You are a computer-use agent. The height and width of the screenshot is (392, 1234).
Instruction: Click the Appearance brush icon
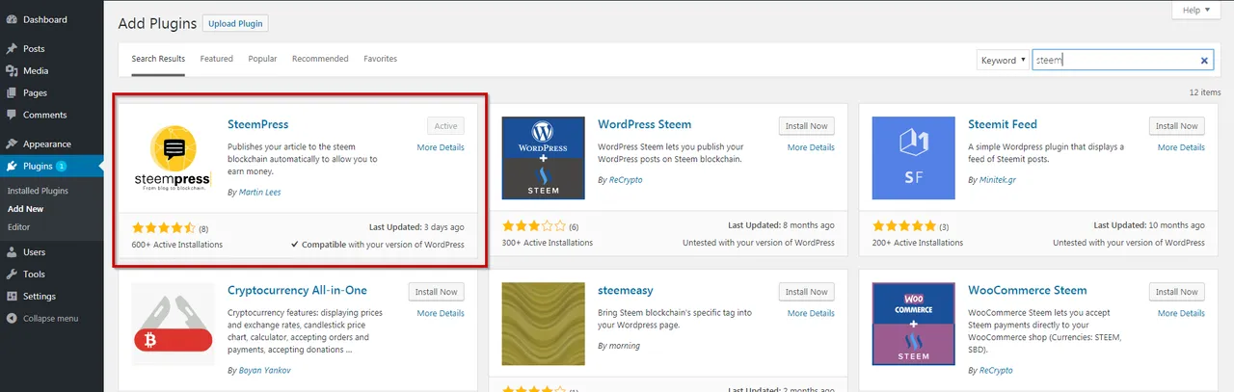pyautogui.click(x=12, y=144)
